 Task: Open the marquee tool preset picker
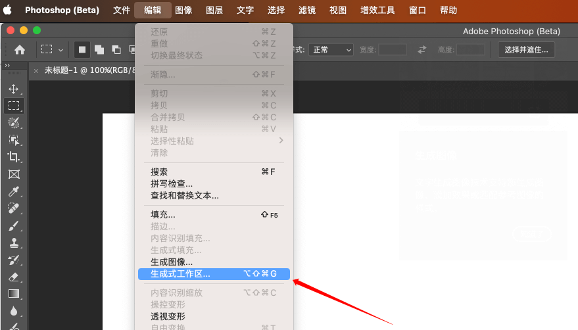[52, 49]
